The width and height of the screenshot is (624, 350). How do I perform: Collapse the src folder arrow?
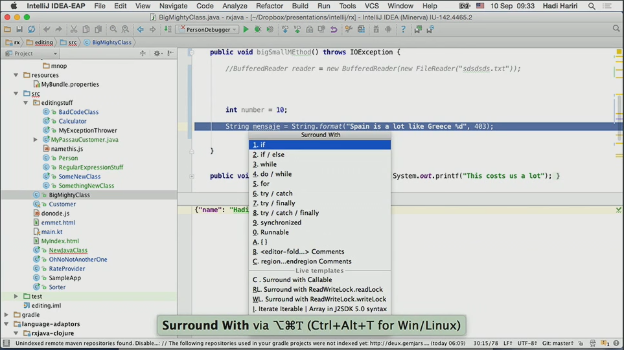point(16,93)
